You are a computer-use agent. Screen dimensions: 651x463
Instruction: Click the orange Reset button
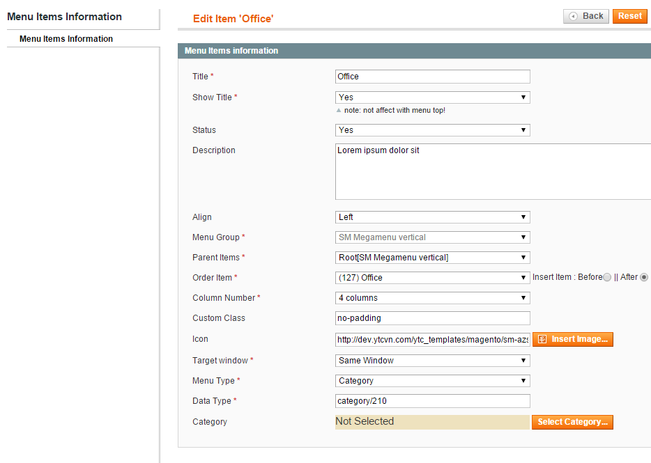[x=630, y=16]
